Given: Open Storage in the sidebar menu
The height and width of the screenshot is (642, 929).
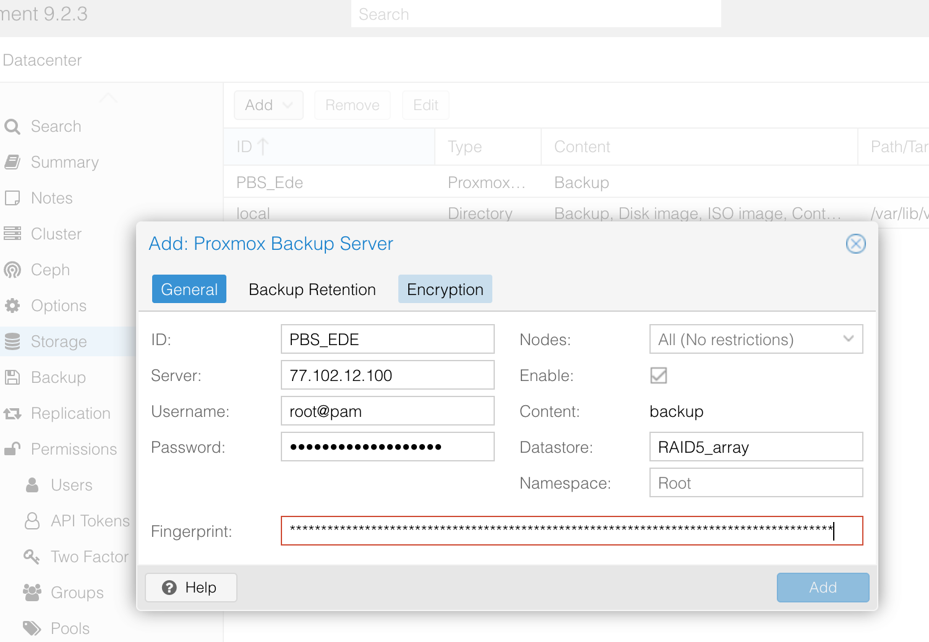Looking at the screenshot, I should [68, 341].
